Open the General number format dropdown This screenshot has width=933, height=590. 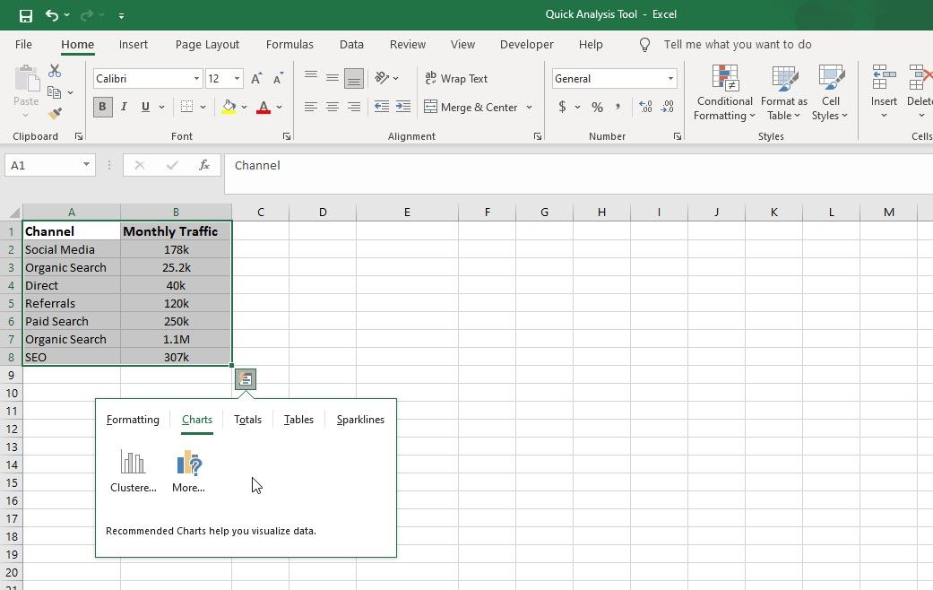pos(670,79)
